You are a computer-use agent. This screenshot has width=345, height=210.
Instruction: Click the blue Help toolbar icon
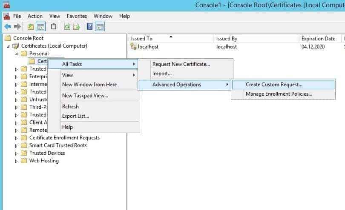coord(89,27)
